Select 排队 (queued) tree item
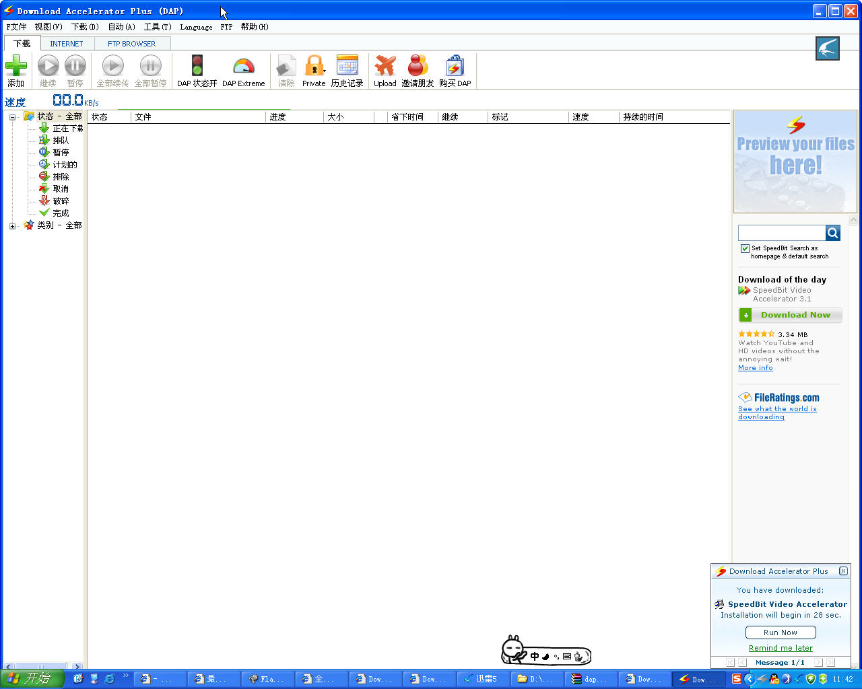 click(x=61, y=141)
